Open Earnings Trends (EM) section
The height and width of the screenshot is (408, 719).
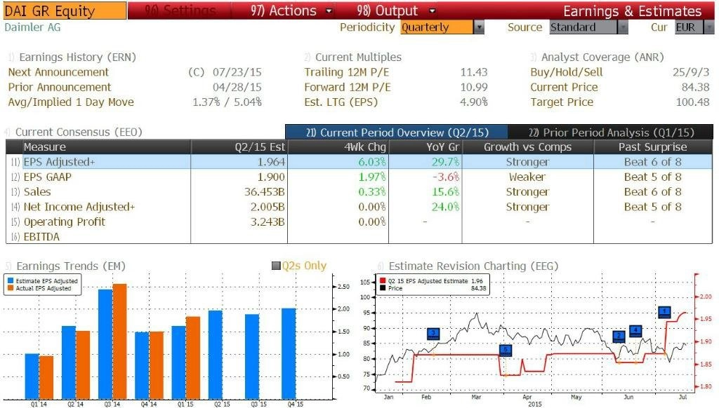pos(71,266)
